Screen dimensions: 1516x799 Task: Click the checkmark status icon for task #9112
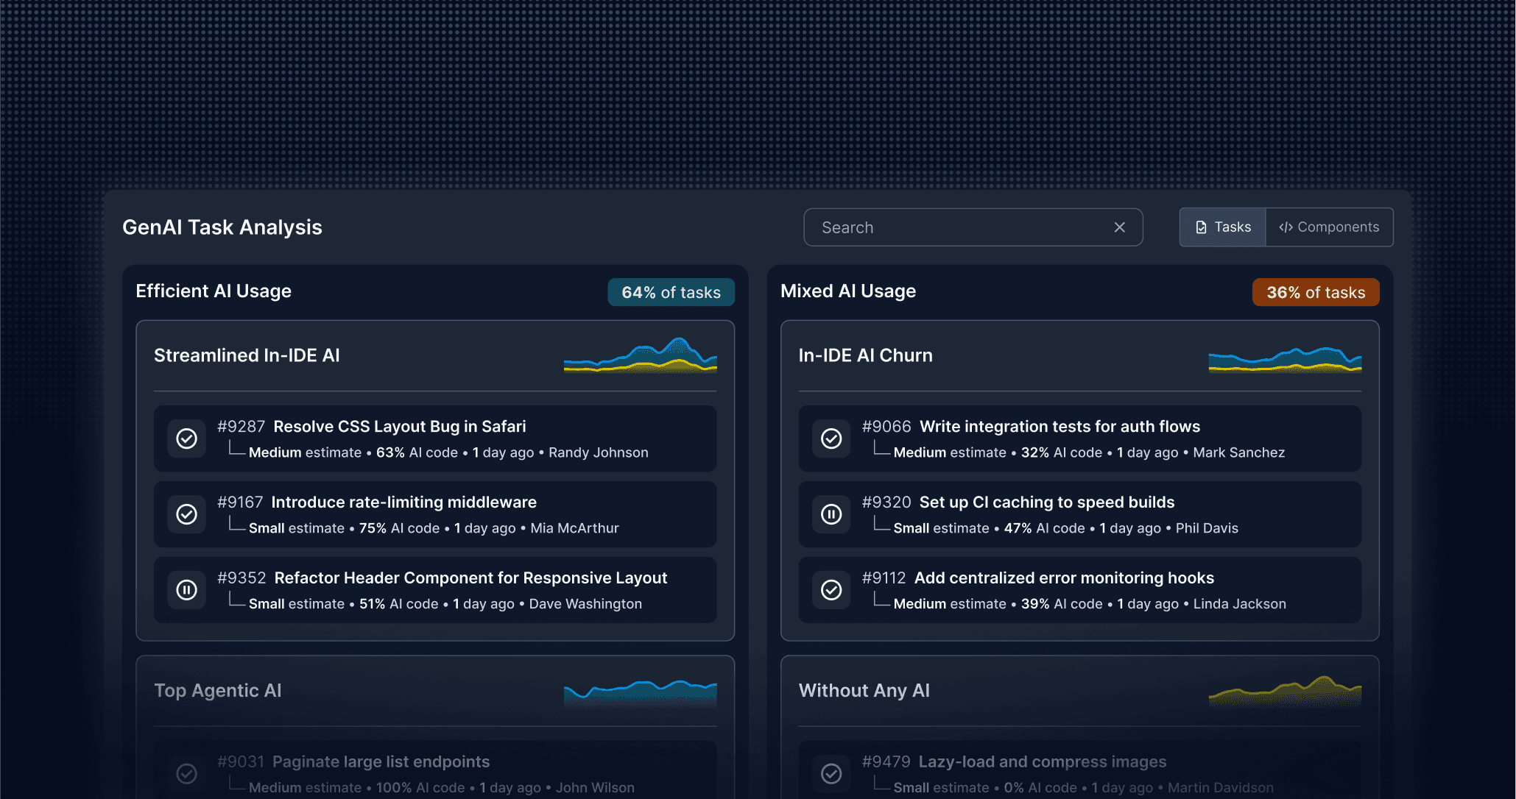point(831,590)
